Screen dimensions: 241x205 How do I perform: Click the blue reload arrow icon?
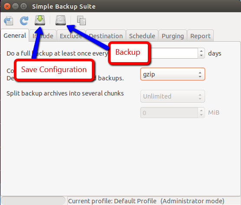click(x=24, y=21)
